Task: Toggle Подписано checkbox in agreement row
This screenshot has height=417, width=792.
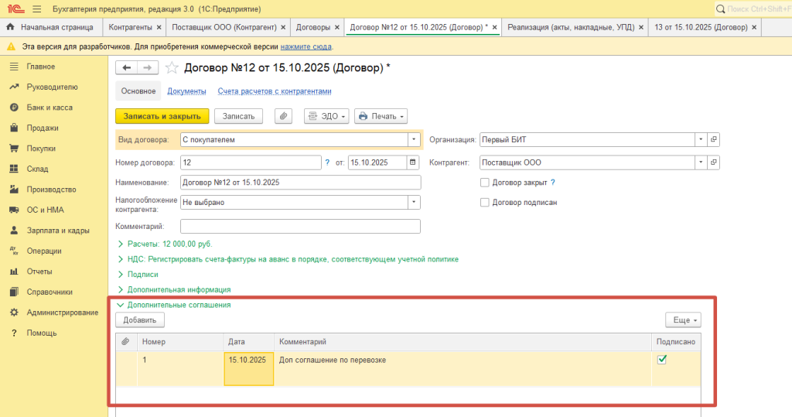Action: pyautogui.click(x=662, y=360)
